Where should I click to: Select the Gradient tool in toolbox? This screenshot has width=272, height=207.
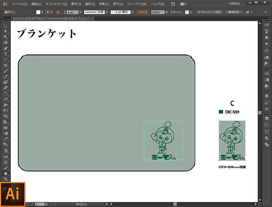pos(6,133)
